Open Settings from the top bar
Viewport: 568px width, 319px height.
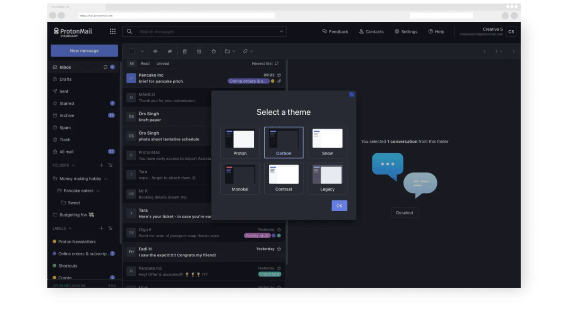tap(406, 32)
